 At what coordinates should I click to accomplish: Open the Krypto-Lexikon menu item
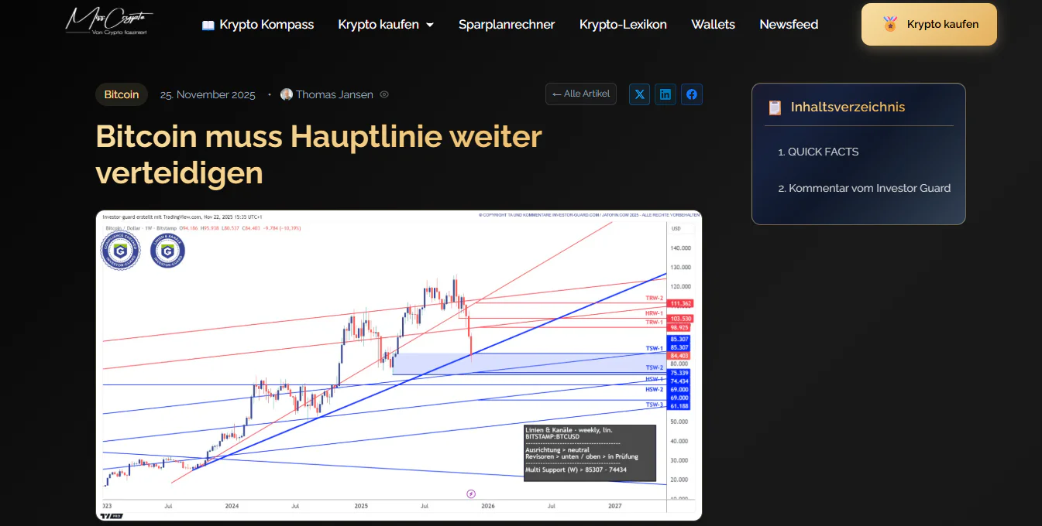[x=623, y=24]
